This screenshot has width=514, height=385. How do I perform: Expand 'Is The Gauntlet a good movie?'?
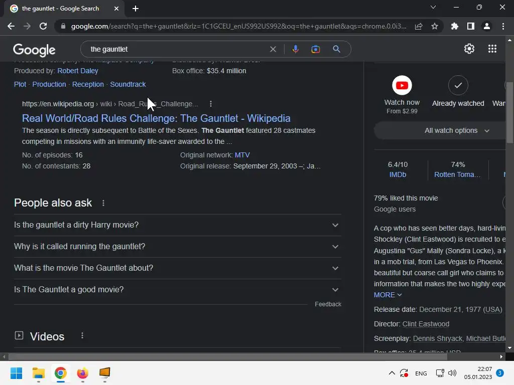click(177, 290)
